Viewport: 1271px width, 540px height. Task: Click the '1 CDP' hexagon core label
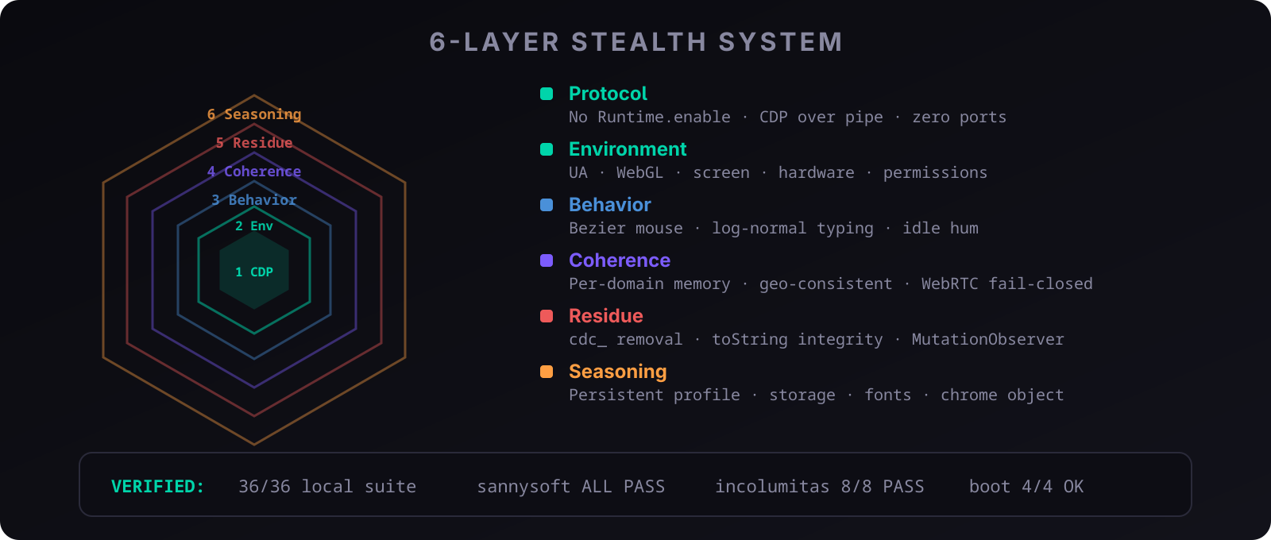[254, 272]
